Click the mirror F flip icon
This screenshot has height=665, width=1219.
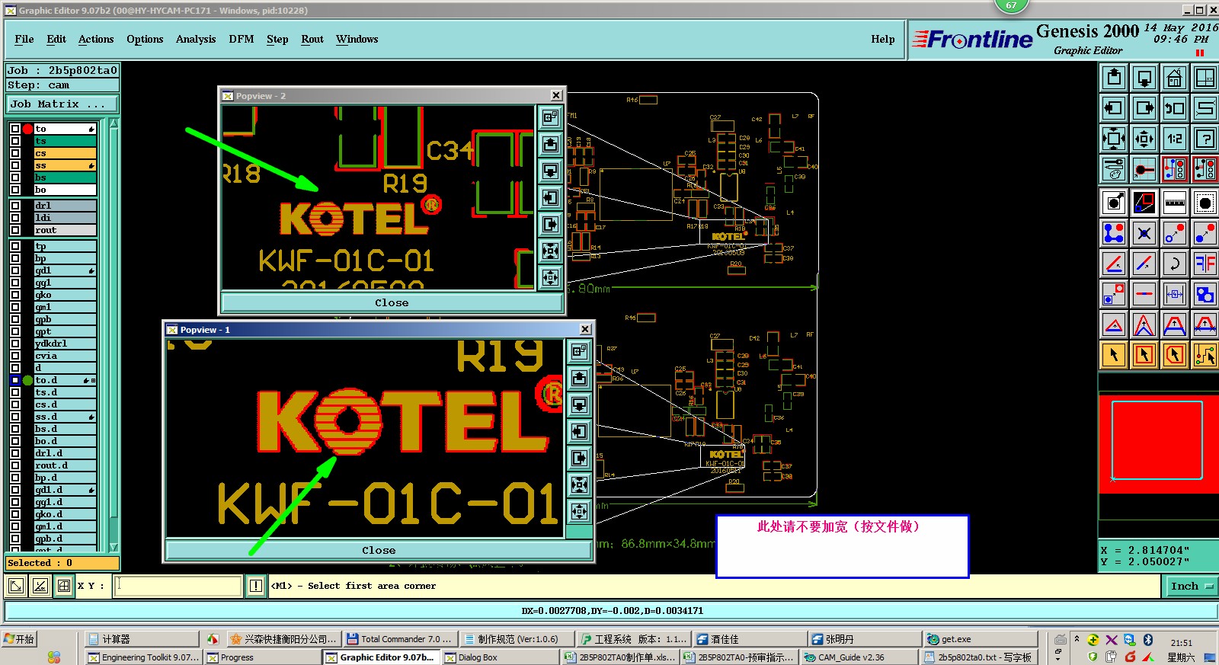1205,264
